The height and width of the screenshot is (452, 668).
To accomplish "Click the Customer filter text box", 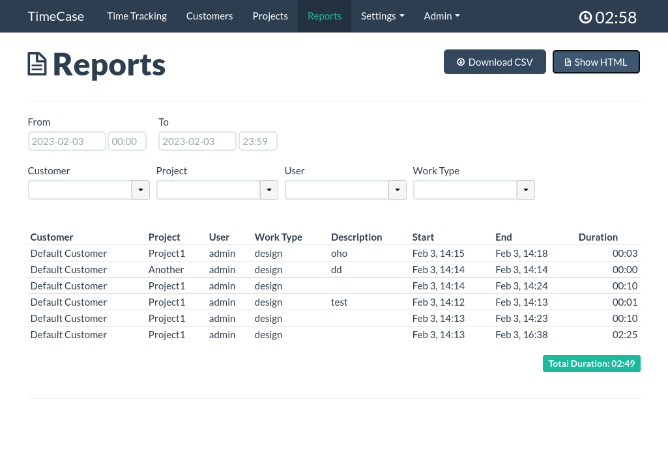I will [x=80, y=190].
